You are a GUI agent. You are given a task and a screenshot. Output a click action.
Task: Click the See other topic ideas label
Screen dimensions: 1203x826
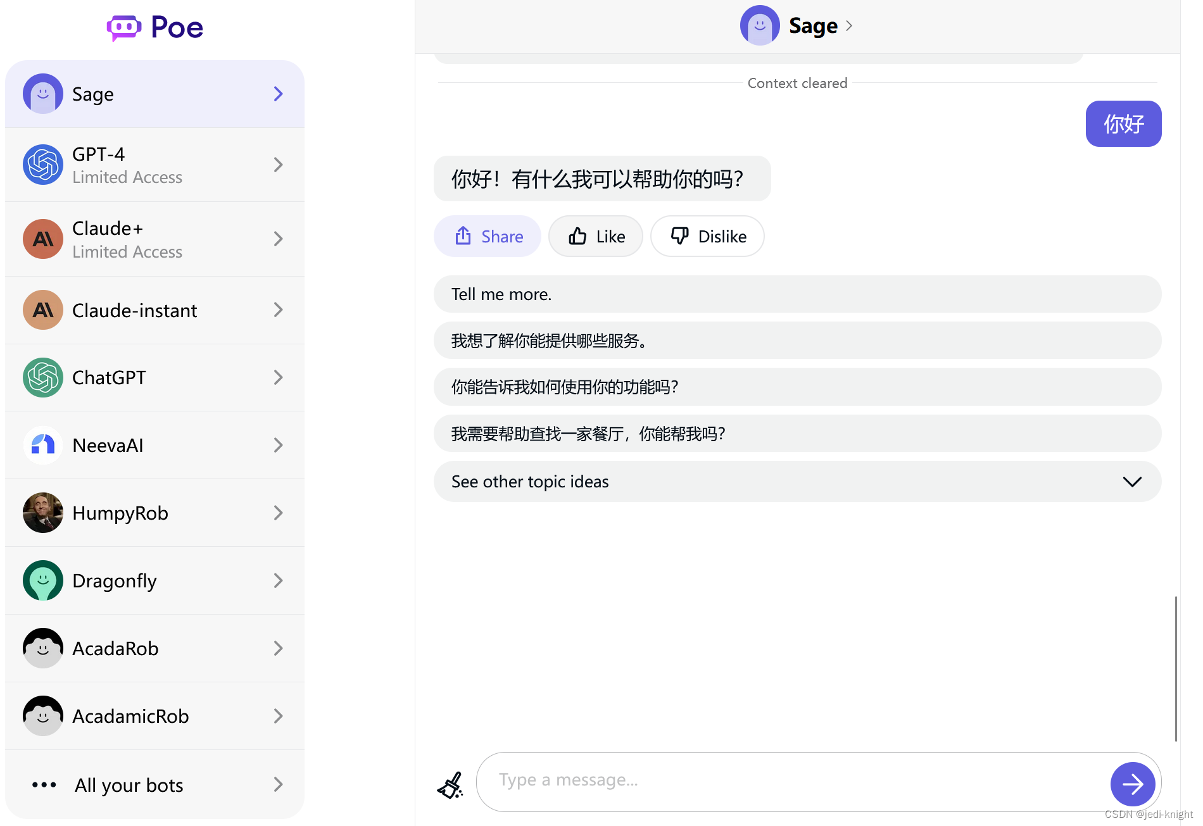530,482
